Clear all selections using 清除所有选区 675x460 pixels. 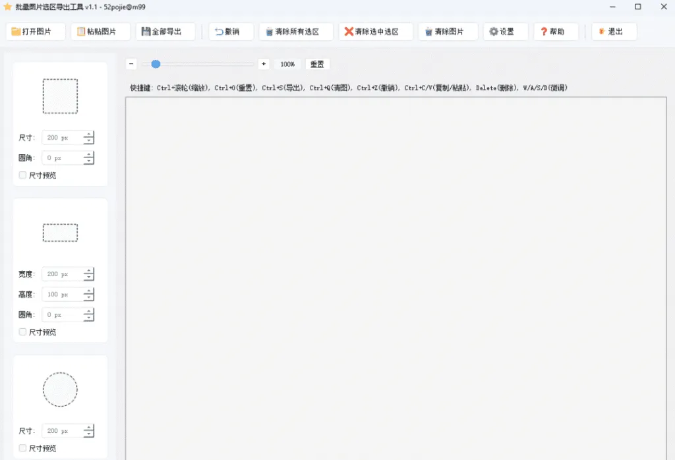(x=296, y=31)
